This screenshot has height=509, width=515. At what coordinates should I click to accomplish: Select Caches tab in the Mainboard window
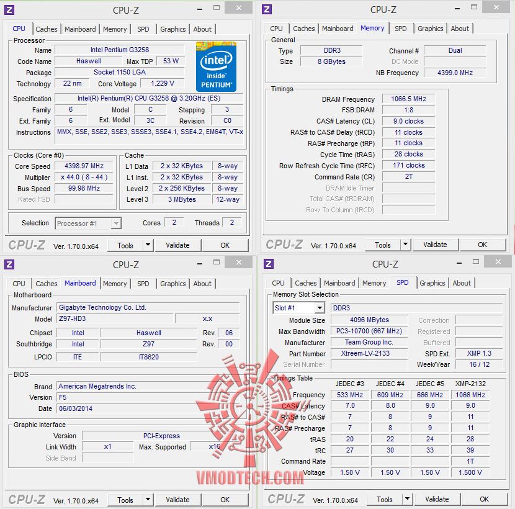[x=47, y=284]
